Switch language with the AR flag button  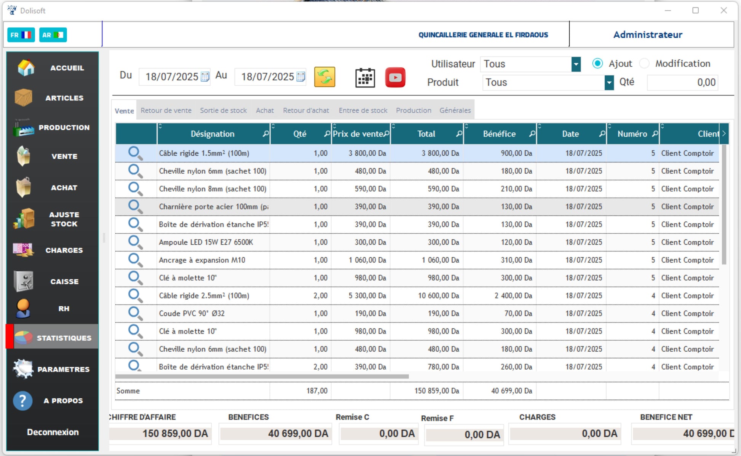53,35
